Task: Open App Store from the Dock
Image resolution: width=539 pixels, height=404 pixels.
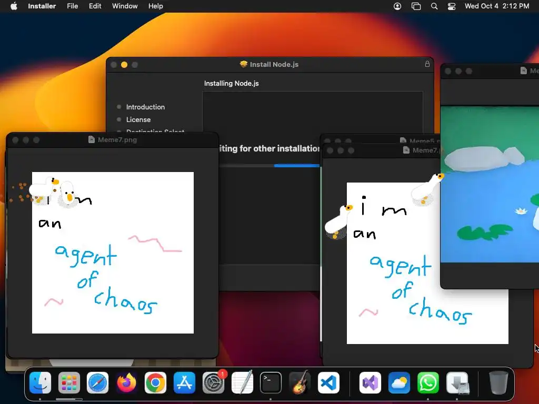Action: tap(184, 383)
